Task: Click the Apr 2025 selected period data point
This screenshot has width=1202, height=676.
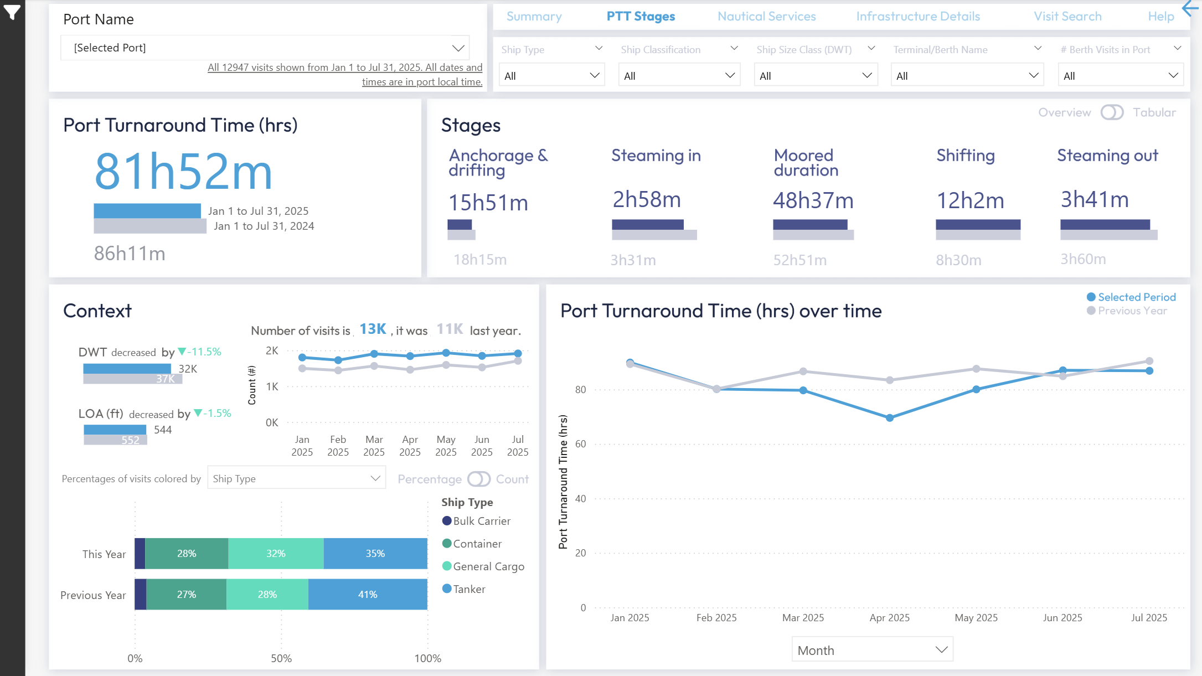Action: (x=889, y=418)
